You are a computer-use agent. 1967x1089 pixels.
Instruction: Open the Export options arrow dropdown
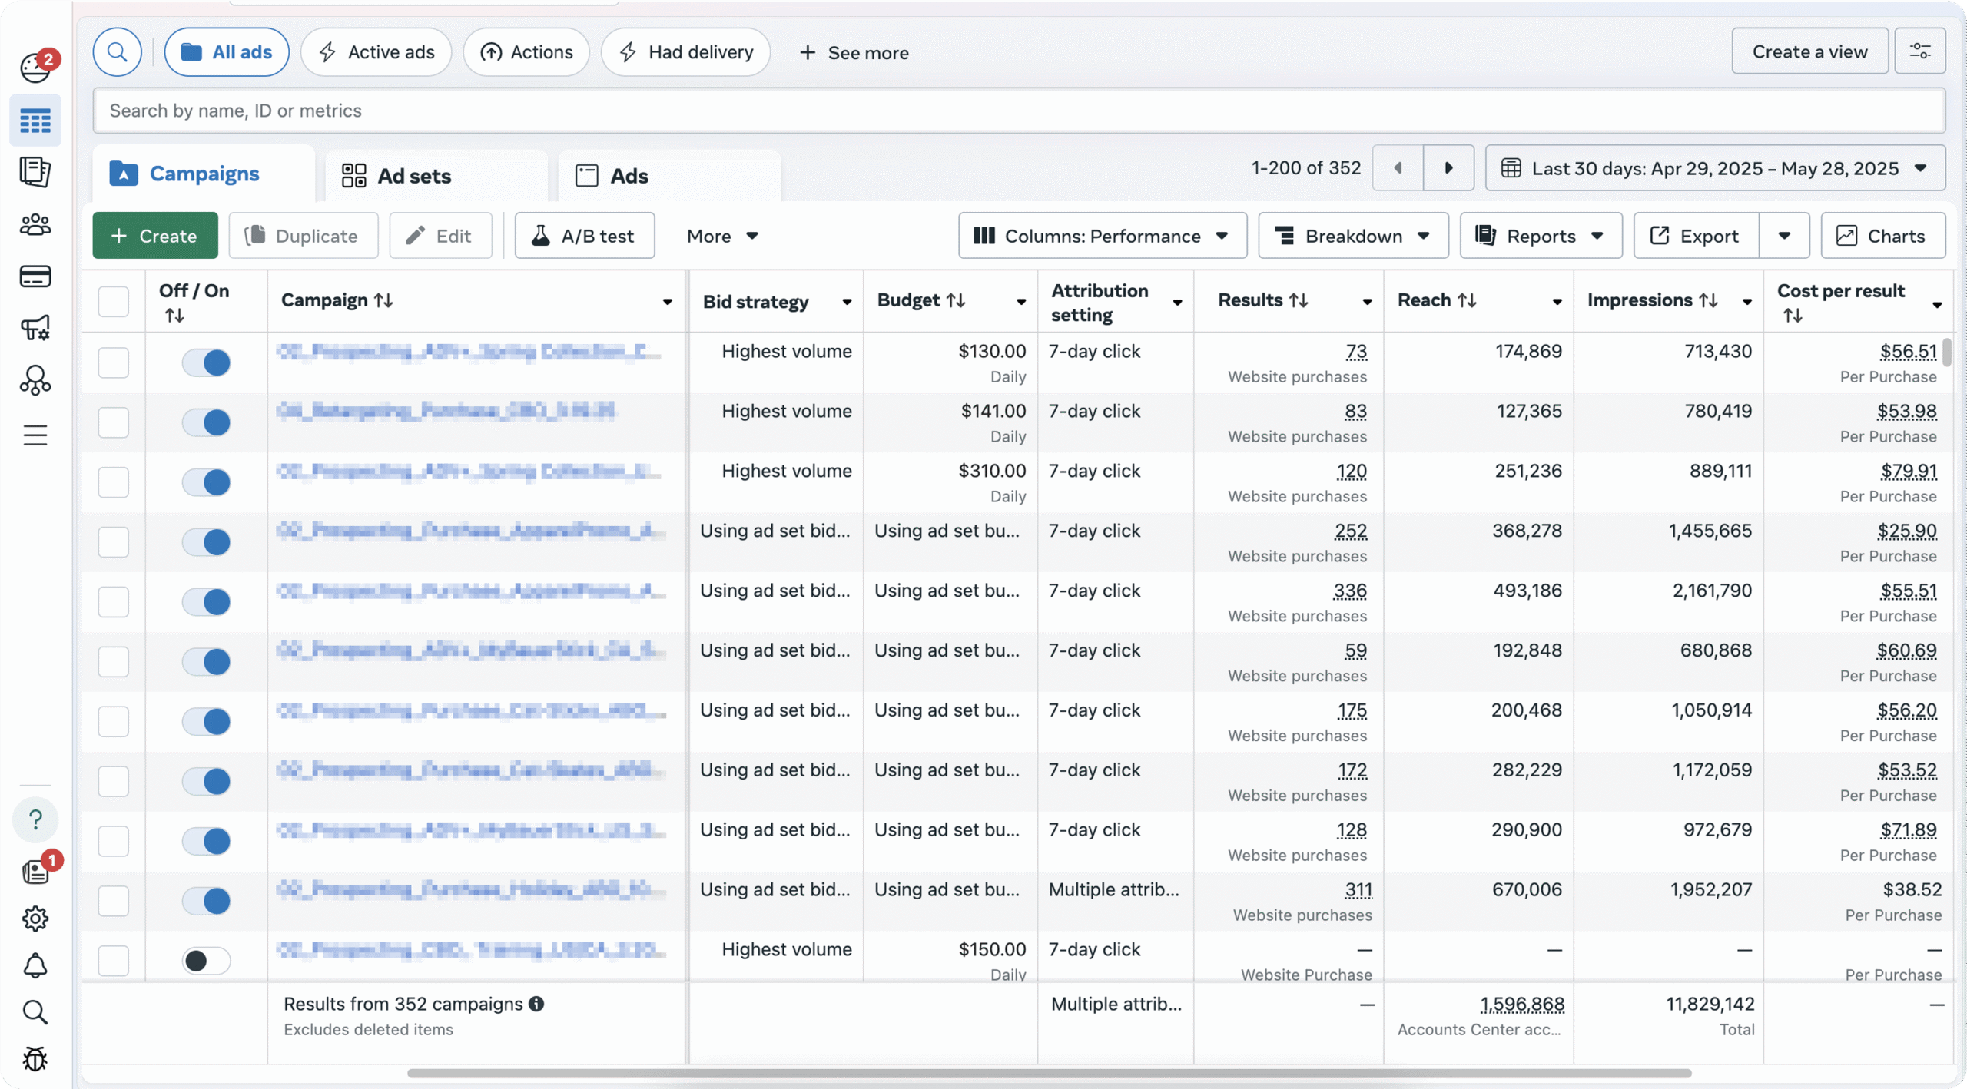[x=1784, y=236]
